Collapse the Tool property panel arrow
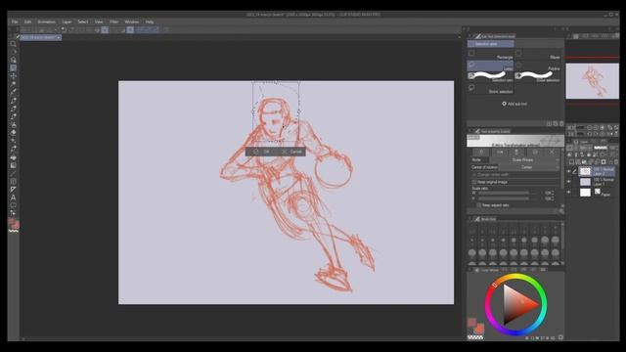The image size is (626, 352). [470, 131]
